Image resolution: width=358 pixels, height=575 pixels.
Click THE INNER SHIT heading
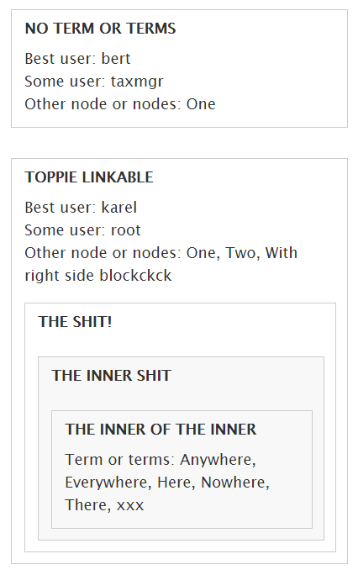coord(112,376)
